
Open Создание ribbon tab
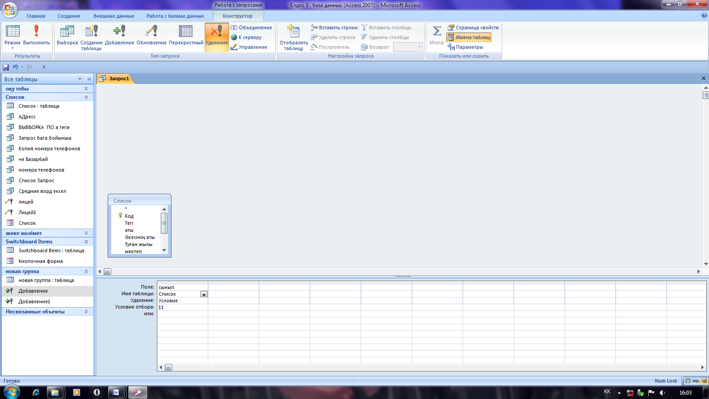coord(69,16)
